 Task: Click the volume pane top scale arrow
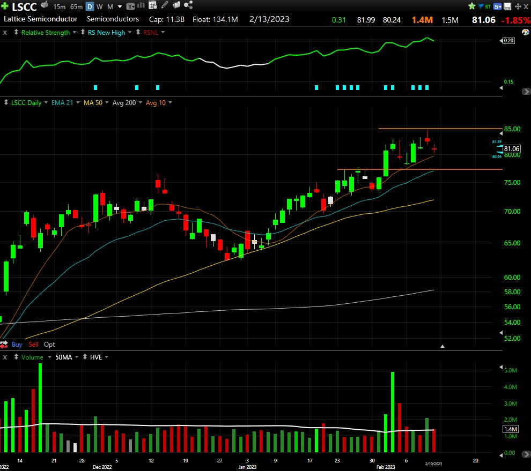501,367
